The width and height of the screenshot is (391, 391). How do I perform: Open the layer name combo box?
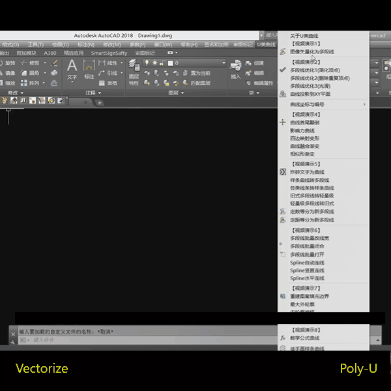(184, 63)
